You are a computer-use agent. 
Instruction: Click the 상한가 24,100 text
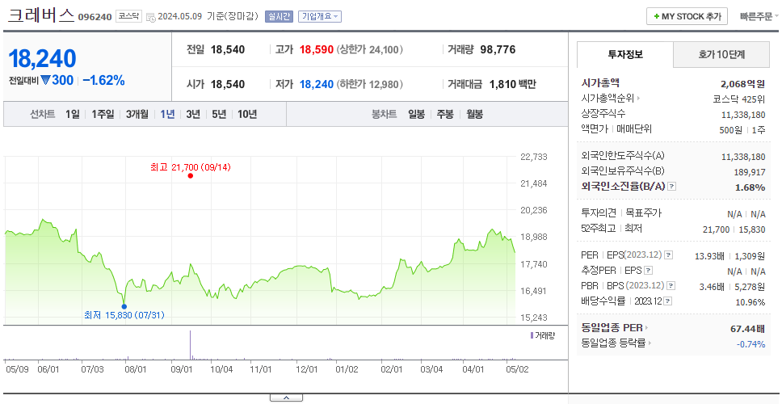[x=369, y=50]
